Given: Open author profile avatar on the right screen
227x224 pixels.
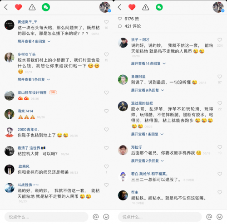Looking at the screenshot, I should pyautogui.click(x=218, y=7).
